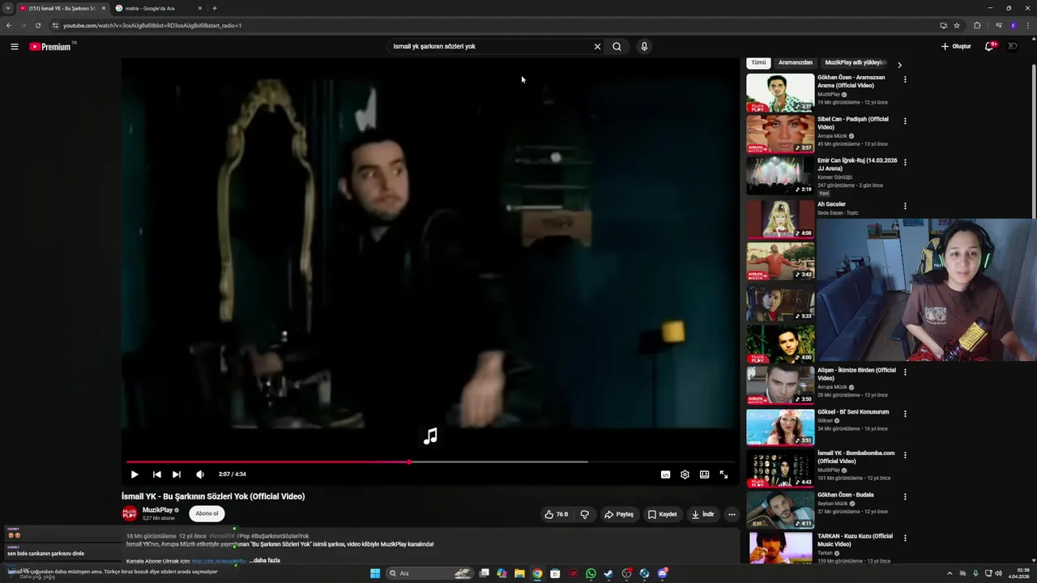Viewport: 1037px width, 583px height.
Task: Reload the page
Action: [x=37, y=25]
